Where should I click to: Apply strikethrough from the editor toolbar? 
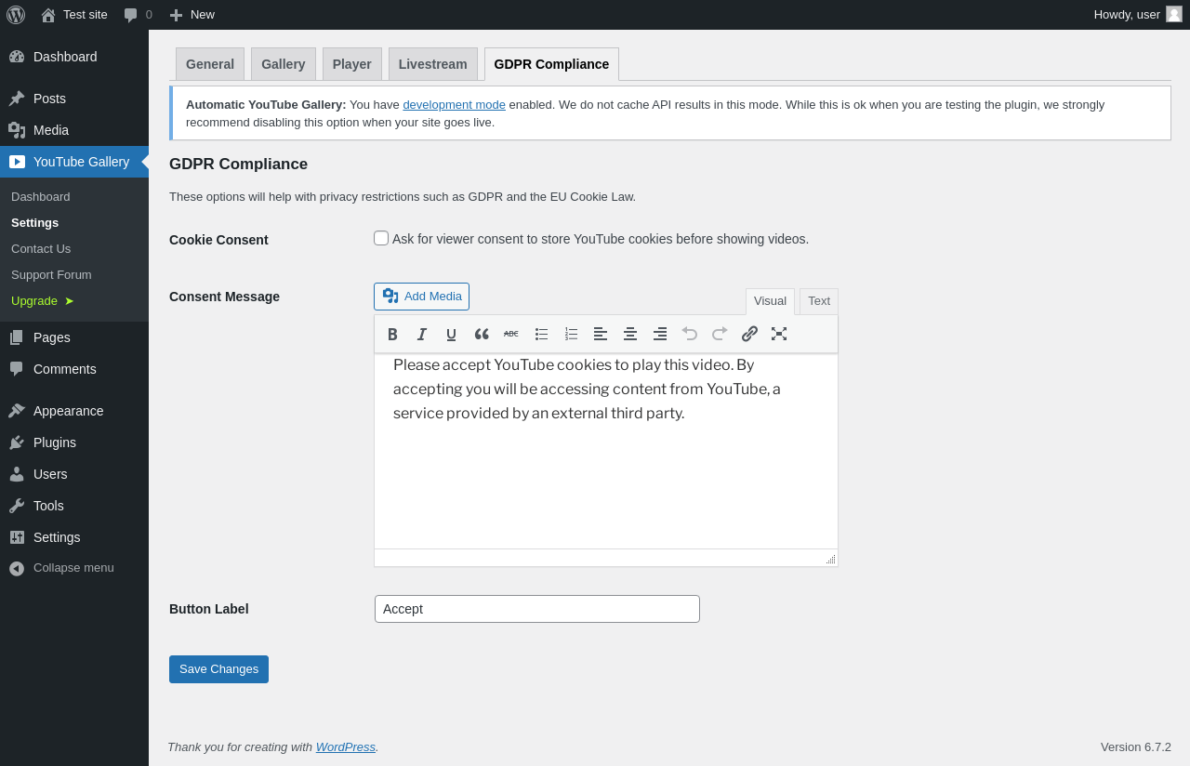511,334
